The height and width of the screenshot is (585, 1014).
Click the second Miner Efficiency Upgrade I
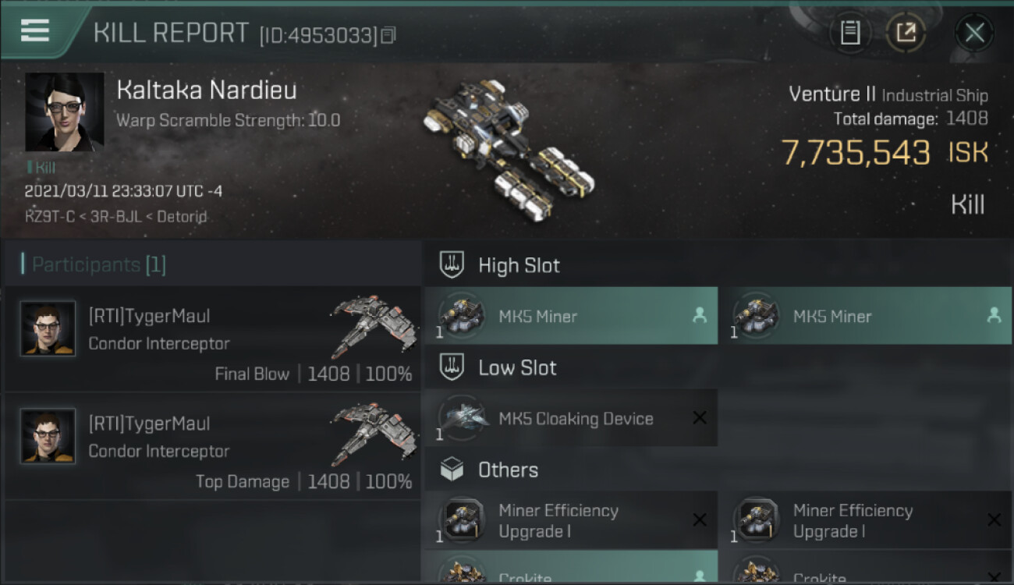(x=865, y=520)
